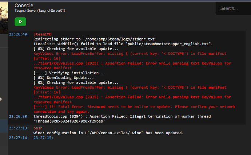
Task: Click into the Search field
Action: (233, 8)
